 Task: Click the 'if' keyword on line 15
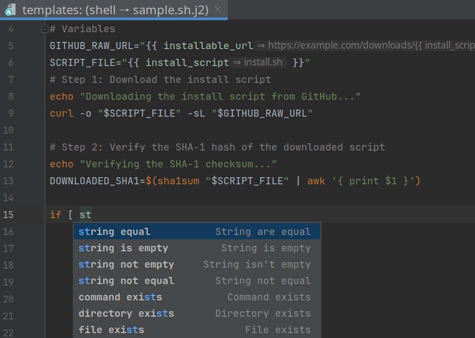pyautogui.click(x=56, y=215)
